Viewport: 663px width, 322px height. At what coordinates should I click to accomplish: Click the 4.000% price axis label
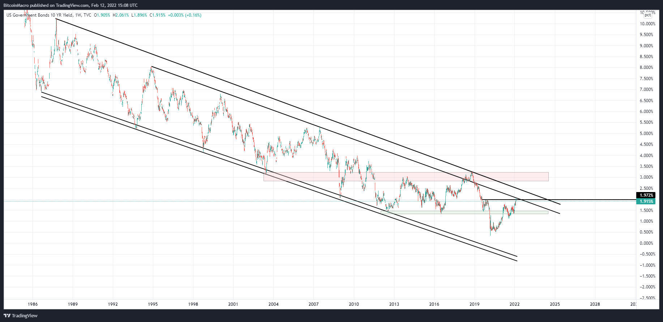[646, 156]
